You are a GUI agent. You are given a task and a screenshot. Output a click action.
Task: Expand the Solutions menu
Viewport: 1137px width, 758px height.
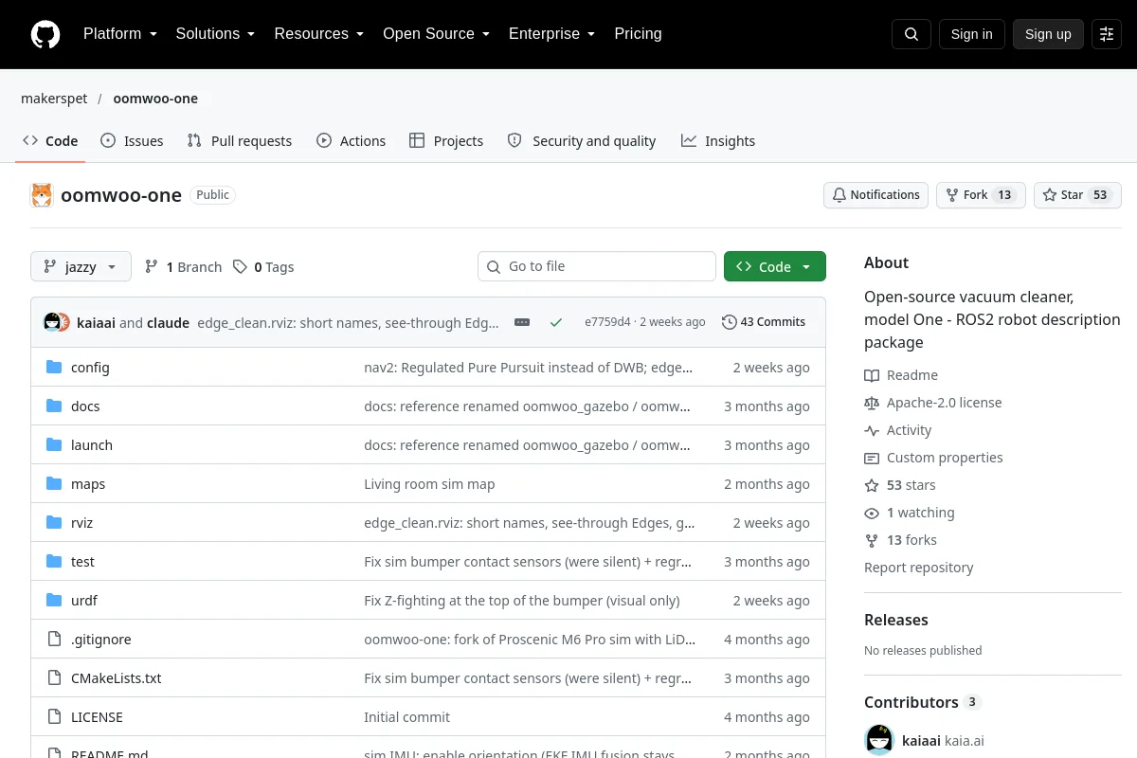tap(215, 34)
